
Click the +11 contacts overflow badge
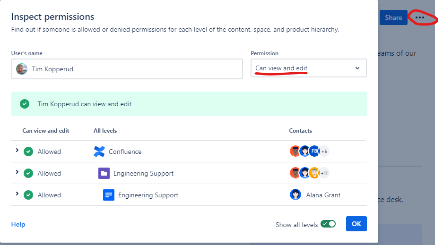324,173
